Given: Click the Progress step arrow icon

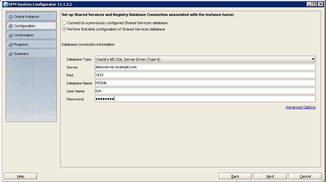Looking at the screenshot, I should point(11,44).
